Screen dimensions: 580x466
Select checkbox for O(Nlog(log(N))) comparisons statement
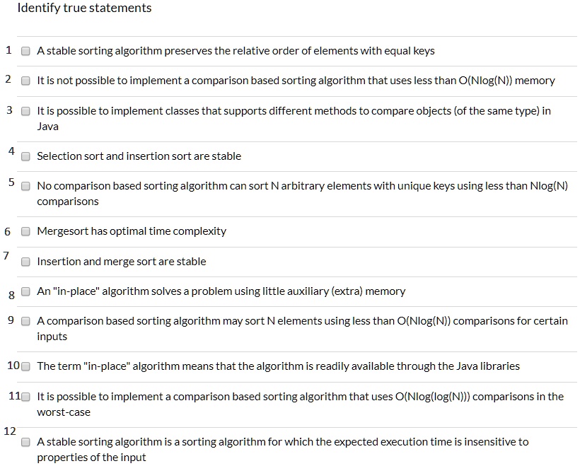pos(25,397)
